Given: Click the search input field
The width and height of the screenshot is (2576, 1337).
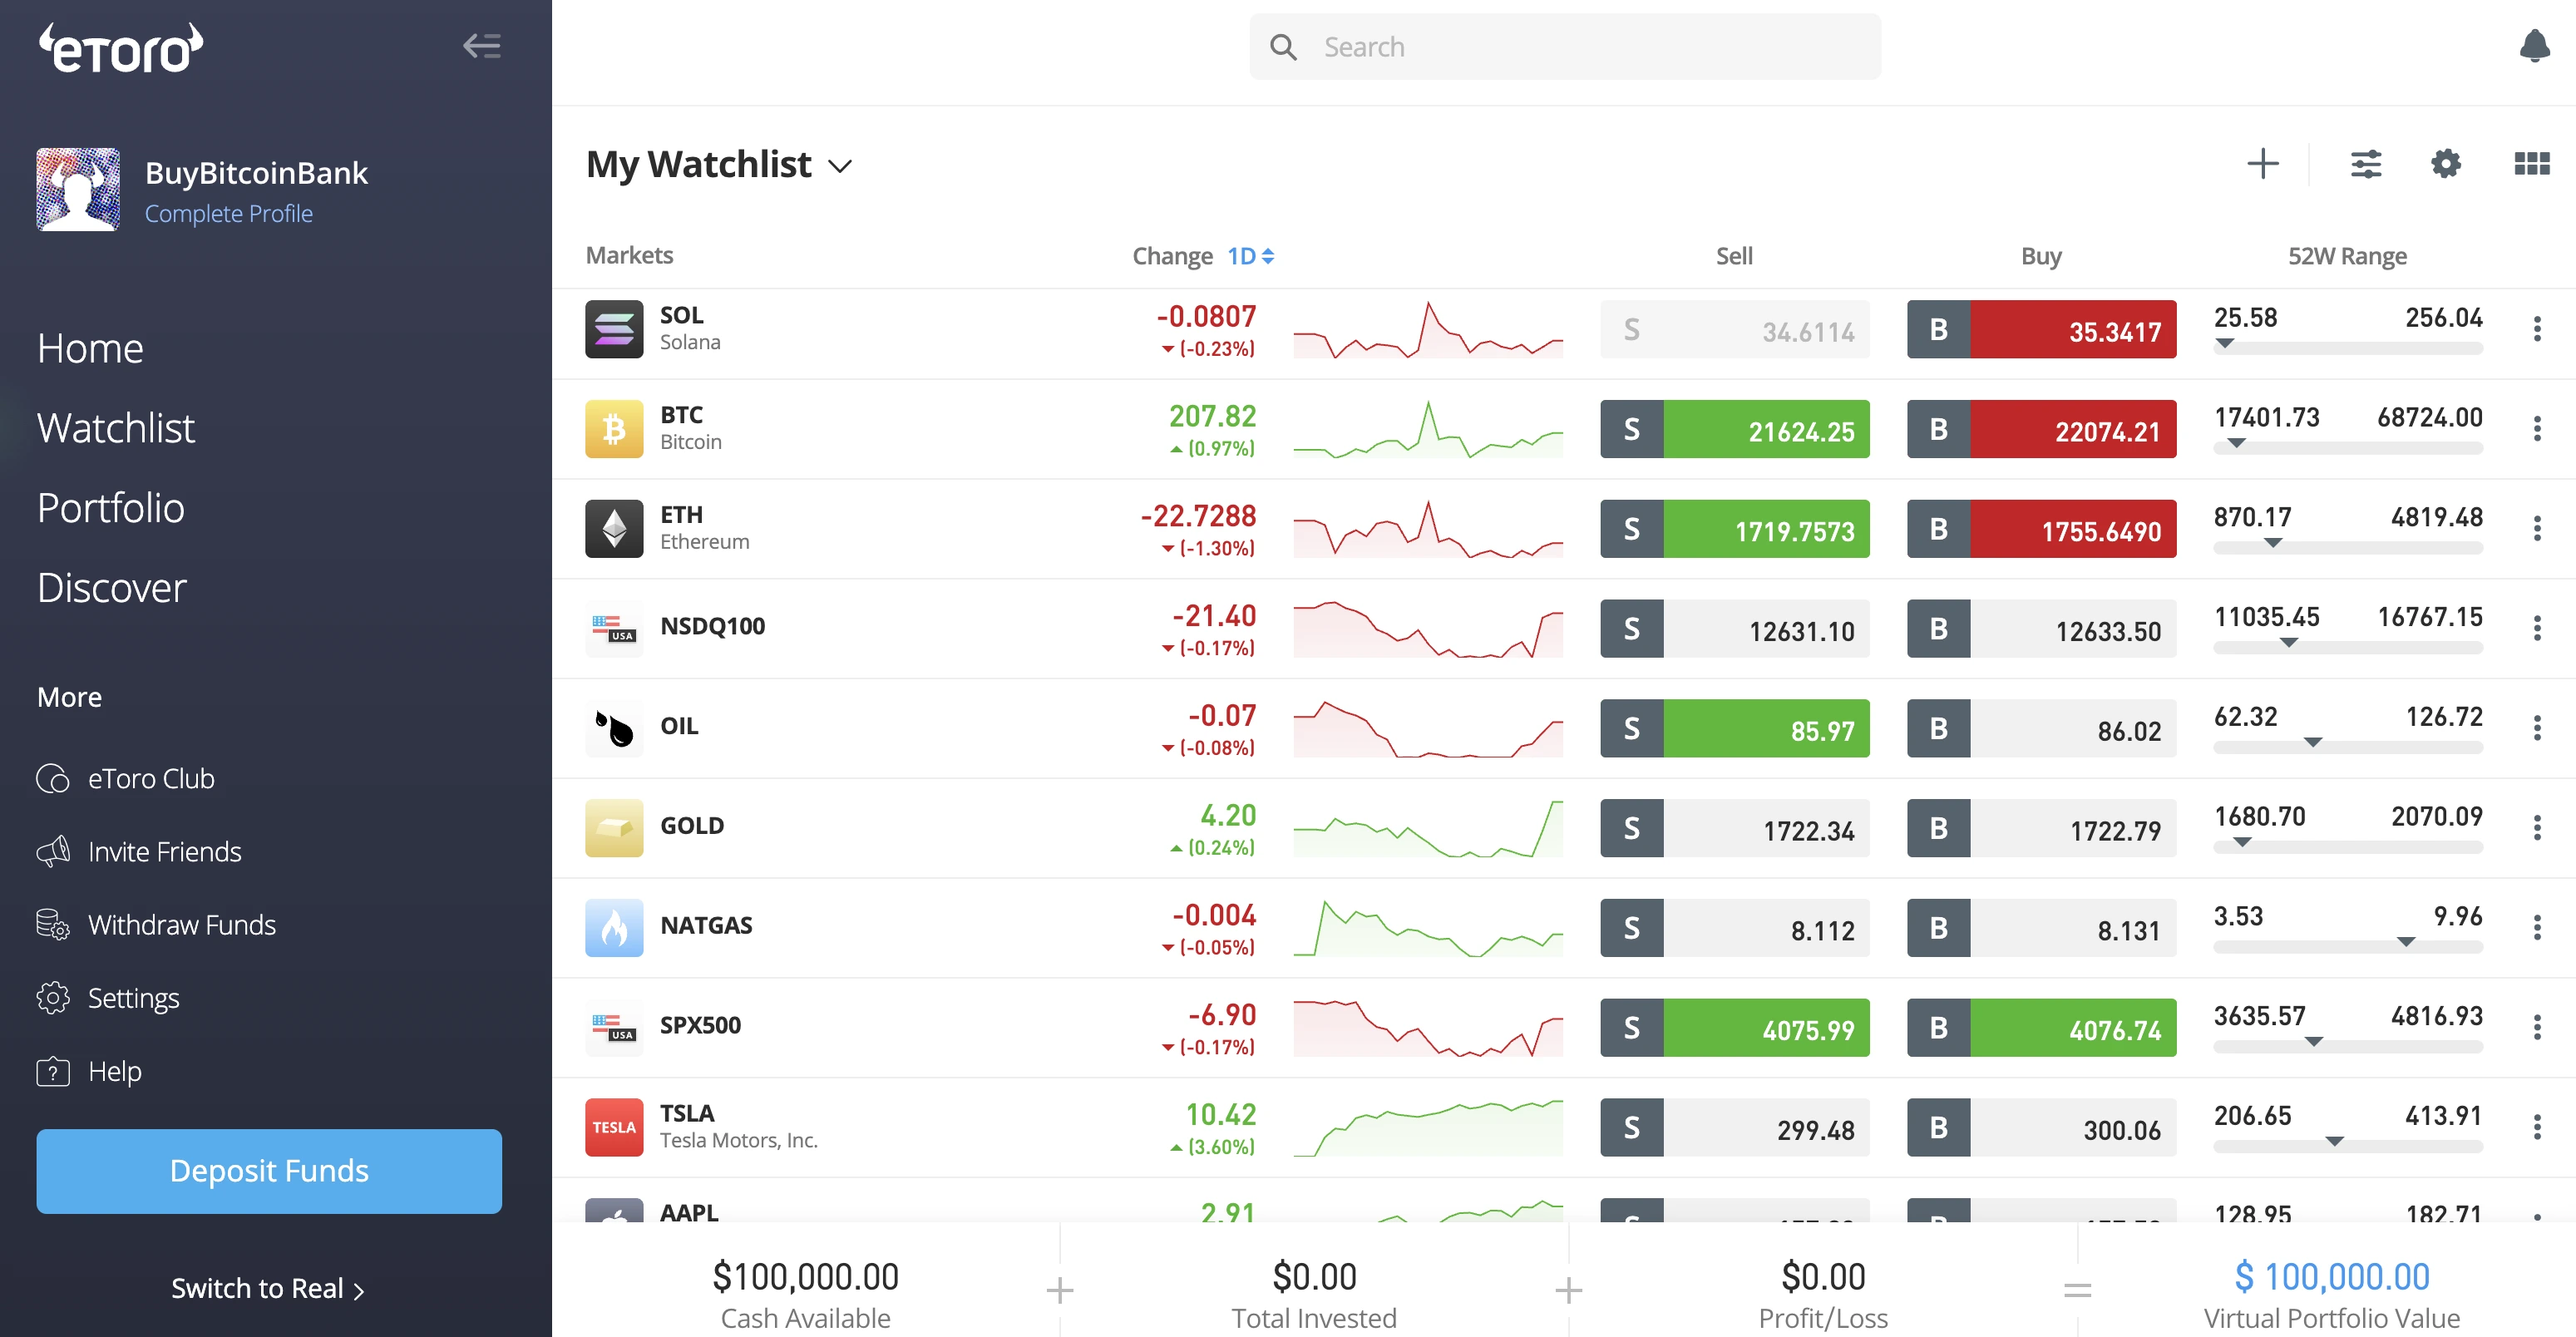Looking at the screenshot, I should click(x=1565, y=47).
